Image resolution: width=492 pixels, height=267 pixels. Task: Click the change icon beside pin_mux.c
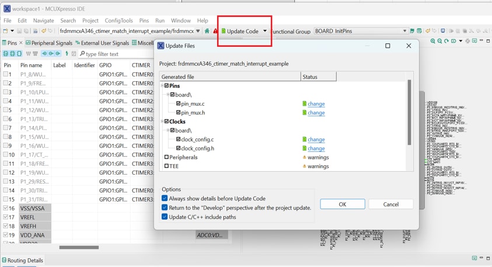pos(304,104)
